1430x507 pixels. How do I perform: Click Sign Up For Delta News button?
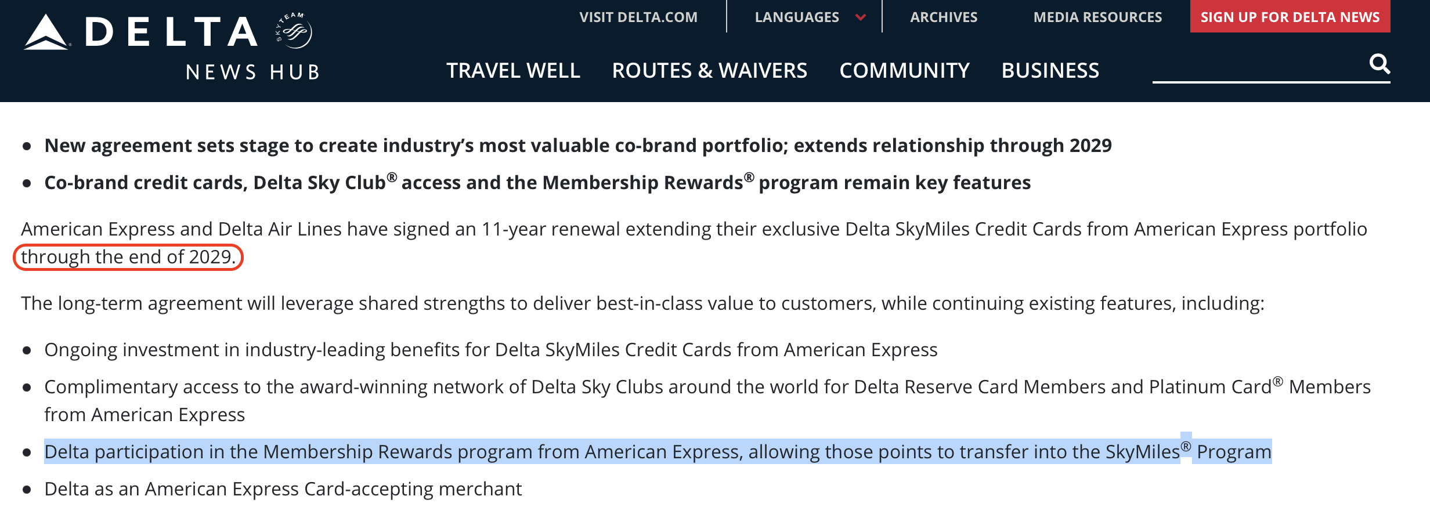[x=1290, y=17]
